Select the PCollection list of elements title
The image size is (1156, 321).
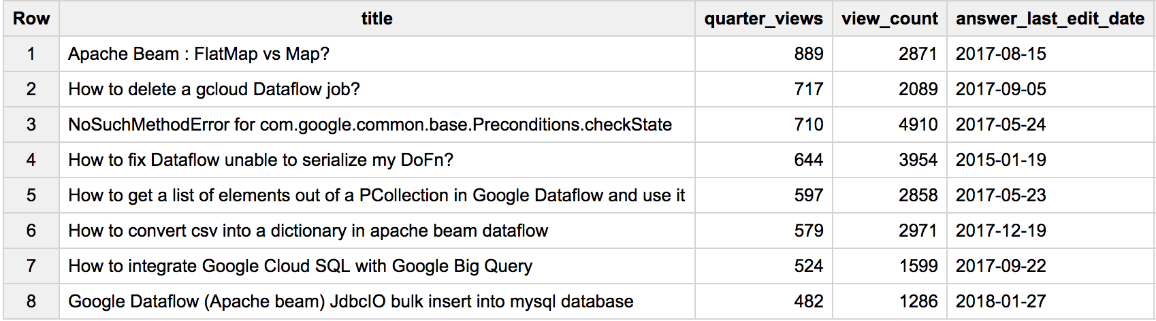(376, 195)
